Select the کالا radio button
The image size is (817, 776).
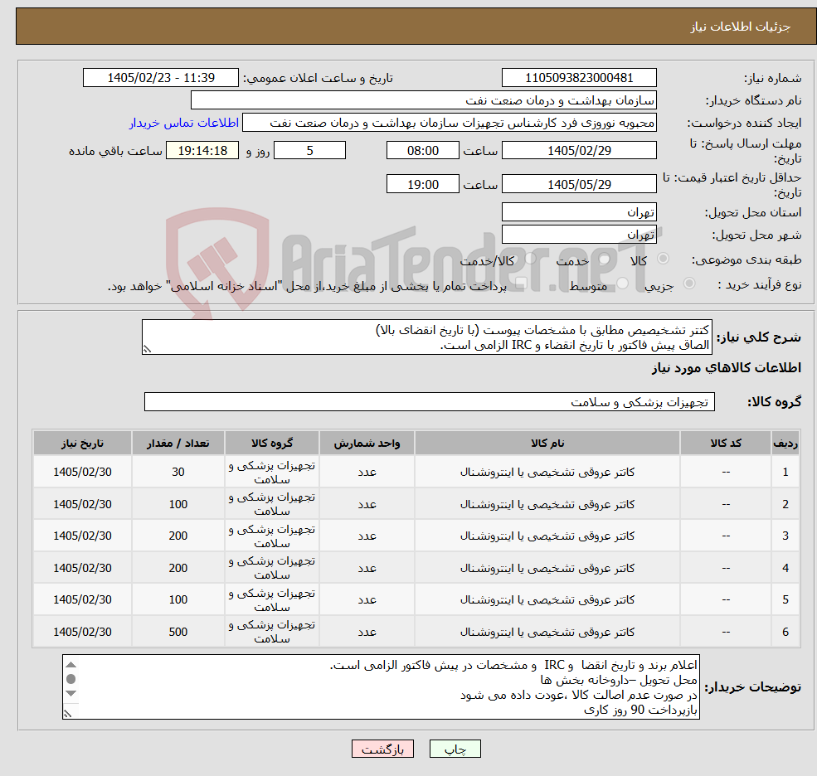(664, 259)
